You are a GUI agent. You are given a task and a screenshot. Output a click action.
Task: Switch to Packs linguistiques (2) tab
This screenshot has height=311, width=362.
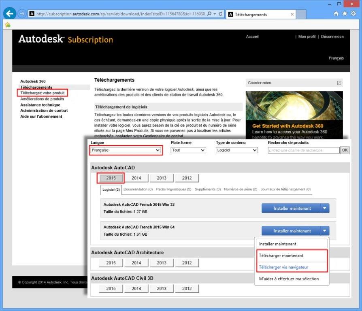pos(174,190)
